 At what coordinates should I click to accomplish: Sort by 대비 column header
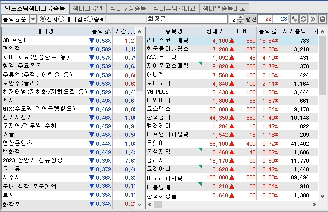click(243, 32)
